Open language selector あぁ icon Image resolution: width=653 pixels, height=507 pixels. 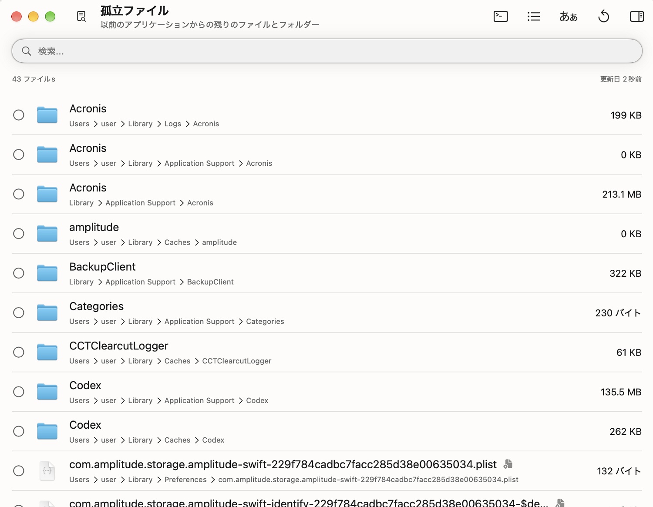(x=569, y=17)
